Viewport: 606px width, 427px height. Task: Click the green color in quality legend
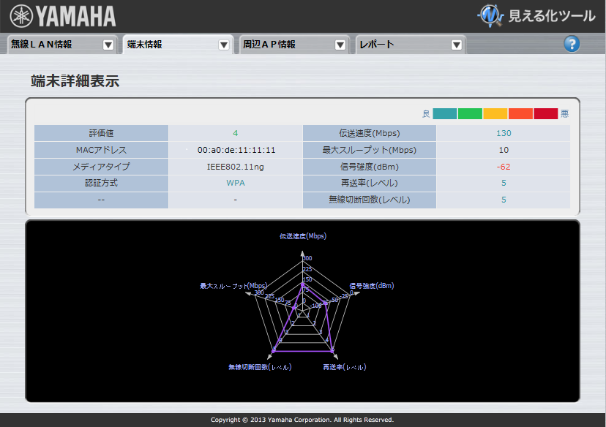coord(470,114)
